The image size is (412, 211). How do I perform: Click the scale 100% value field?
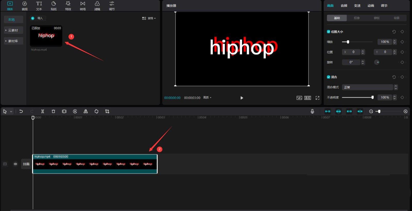click(385, 42)
